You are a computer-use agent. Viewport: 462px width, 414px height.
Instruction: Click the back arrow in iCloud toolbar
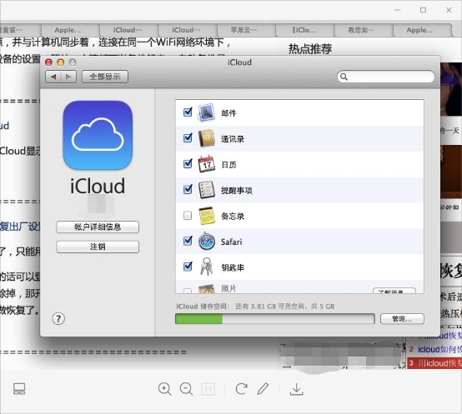click(x=53, y=77)
